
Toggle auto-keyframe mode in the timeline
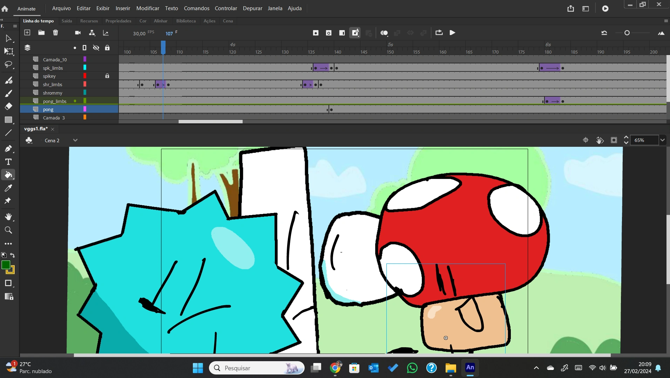pyautogui.click(x=355, y=33)
